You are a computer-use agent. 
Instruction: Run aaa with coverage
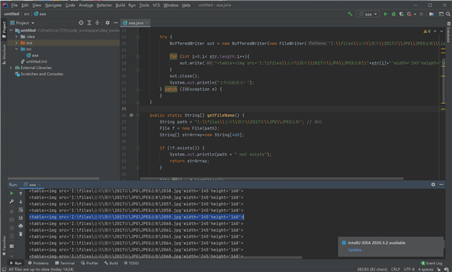tap(401, 14)
